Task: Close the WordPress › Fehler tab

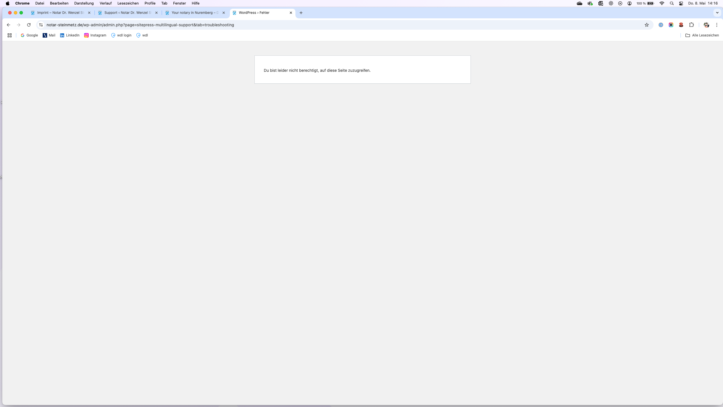Action: pos(291,13)
